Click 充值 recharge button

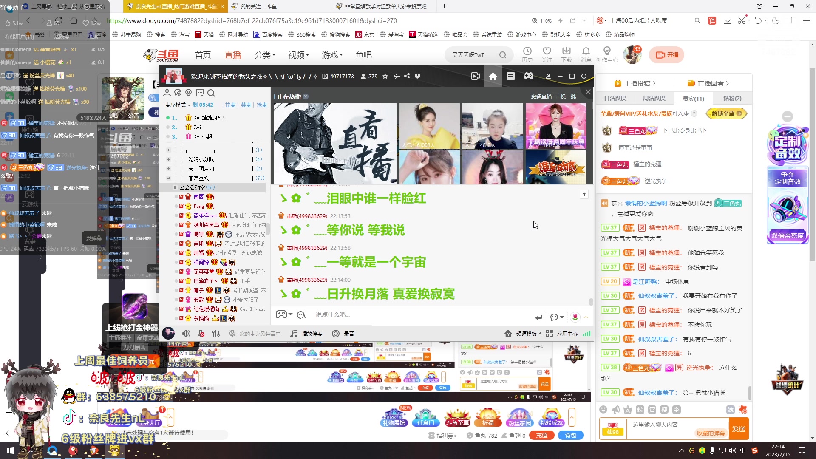click(541, 435)
